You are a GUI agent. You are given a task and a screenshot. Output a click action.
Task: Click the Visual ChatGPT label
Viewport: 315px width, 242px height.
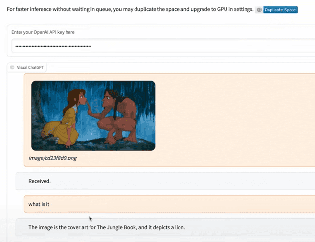(x=30, y=67)
